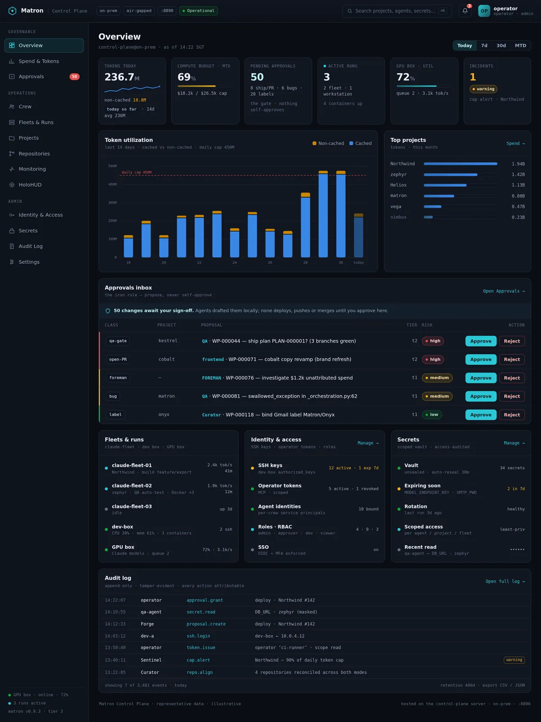Select the Operator tokens row
Image resolution: width=541 pixels, height=722 pixels.
(x=315, y=489)
